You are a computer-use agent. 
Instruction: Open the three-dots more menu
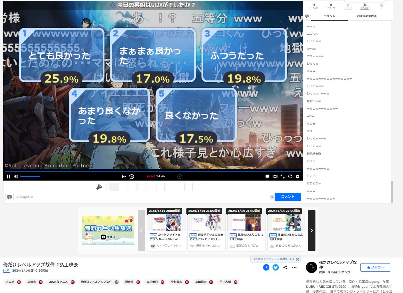tap(294, 267)
